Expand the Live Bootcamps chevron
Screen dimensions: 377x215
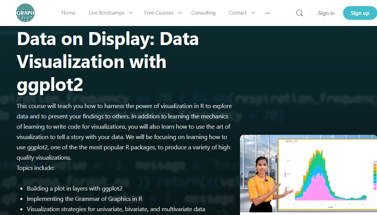point(130,13)
